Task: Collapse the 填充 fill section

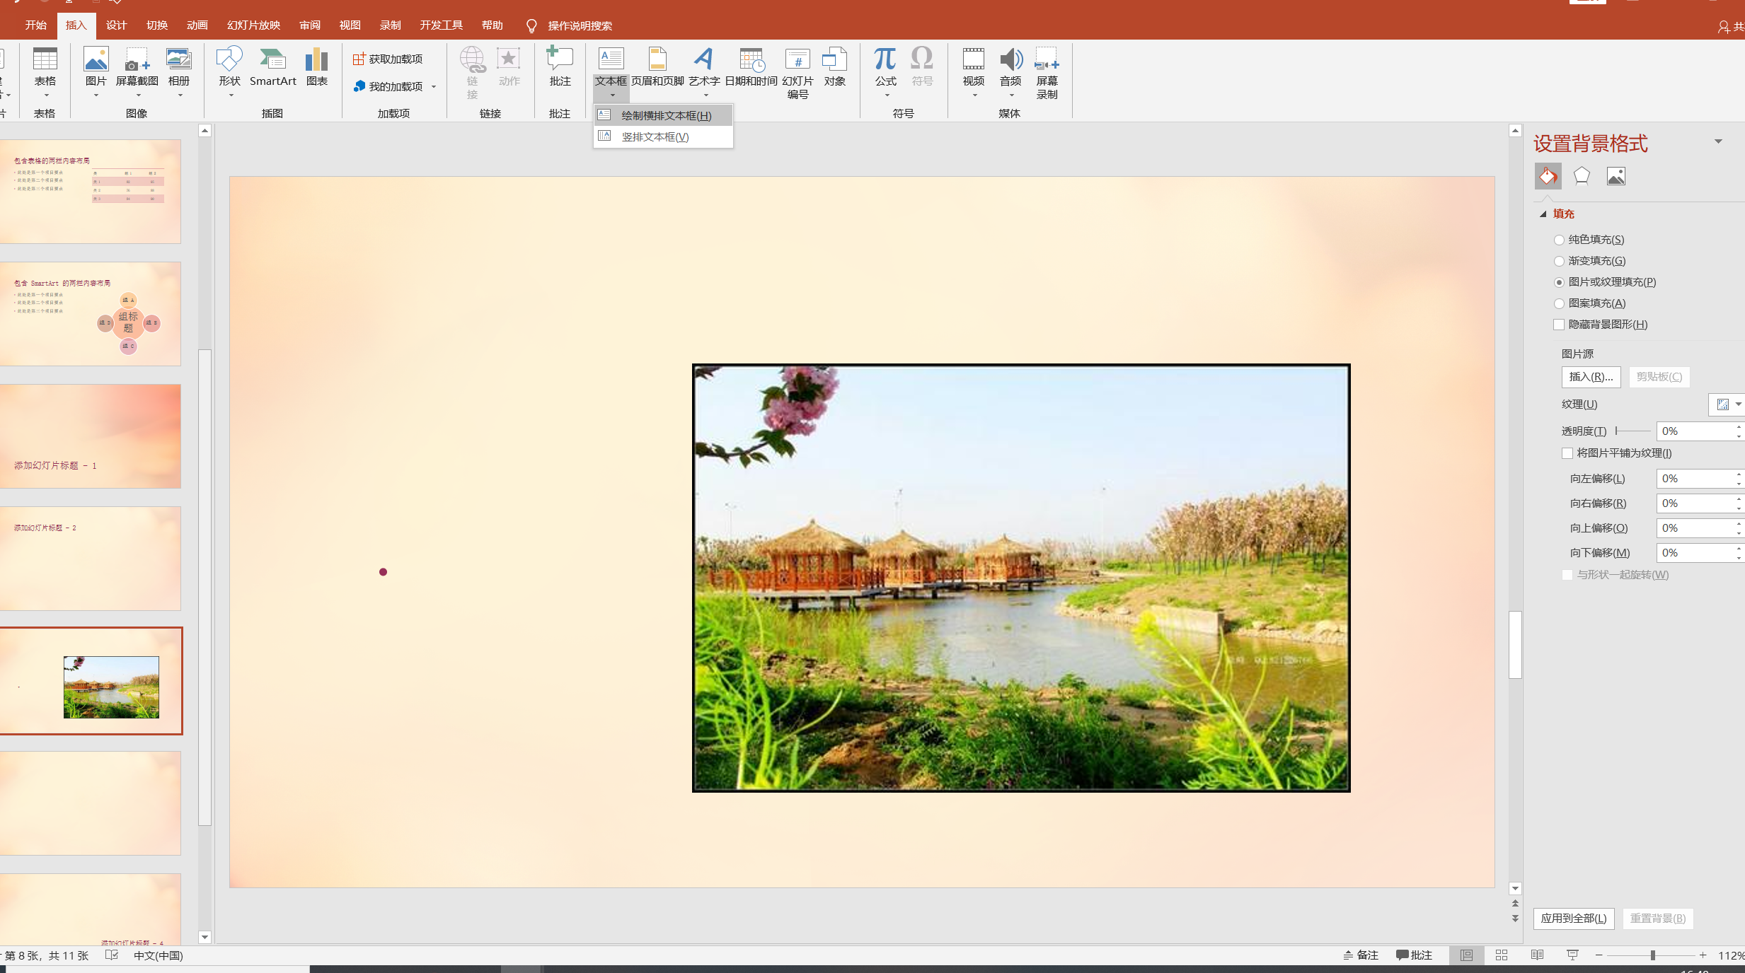Action: pyautogui.click(x=1543, y=214)
